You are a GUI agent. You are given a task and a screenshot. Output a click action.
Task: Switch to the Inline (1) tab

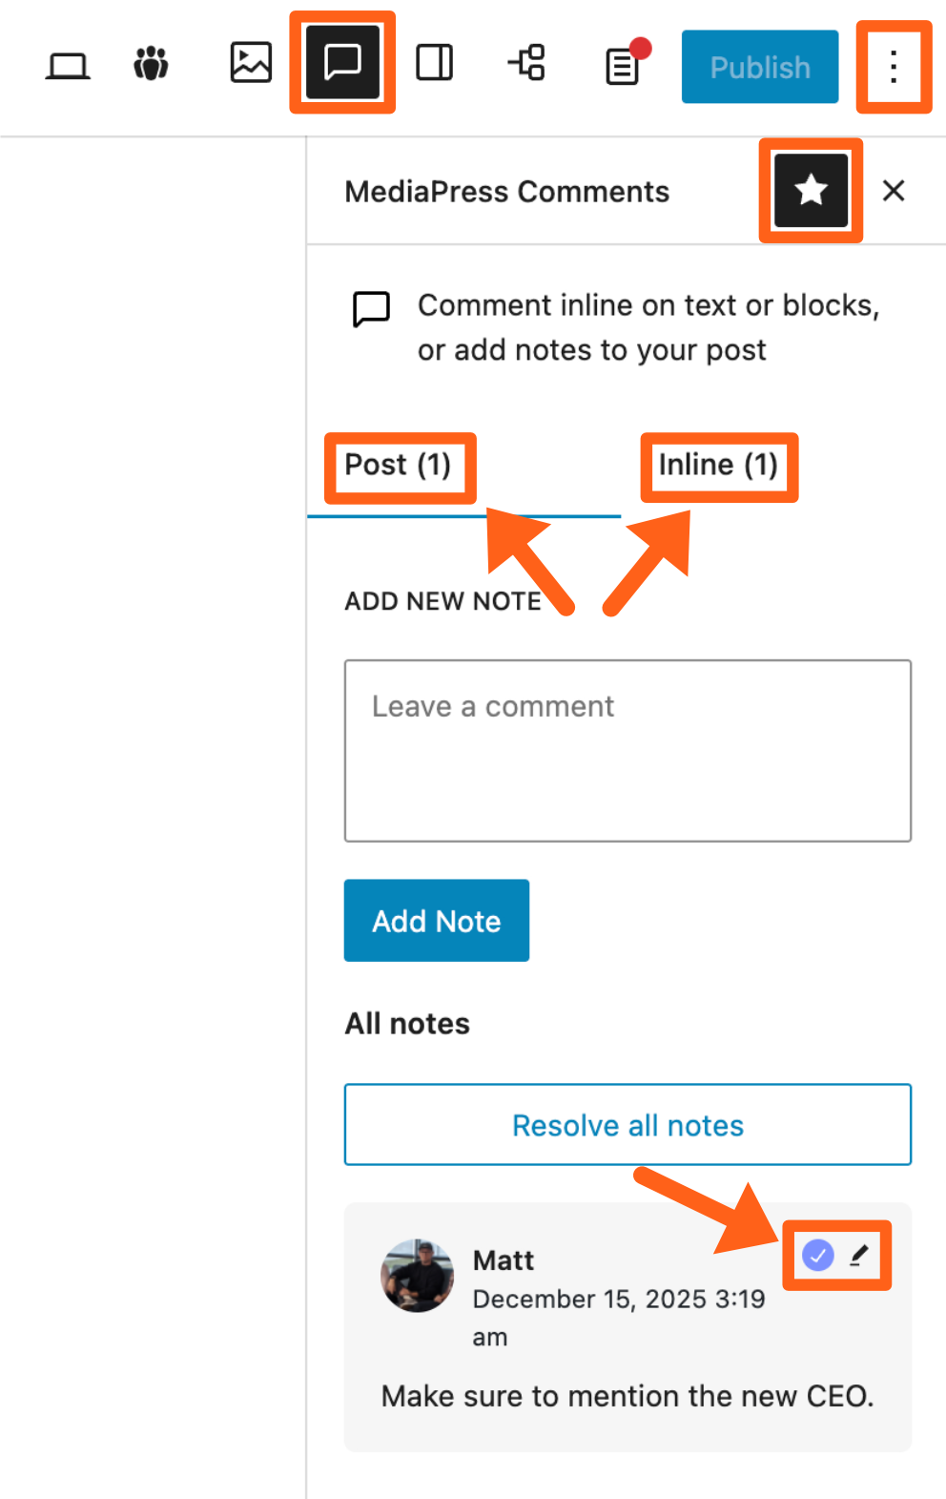click(x=718, y=466)
